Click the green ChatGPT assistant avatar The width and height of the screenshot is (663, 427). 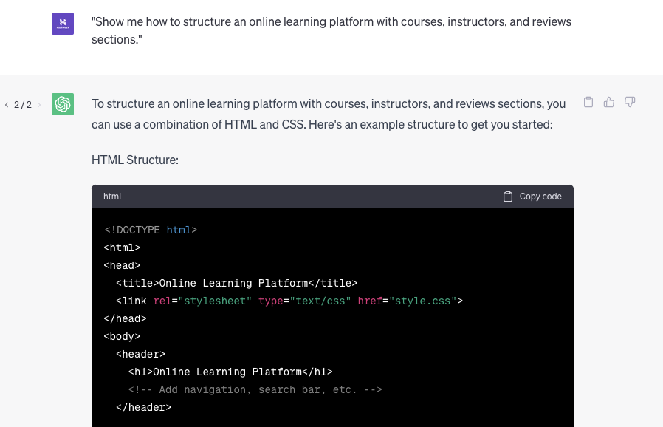coord(63,104)
